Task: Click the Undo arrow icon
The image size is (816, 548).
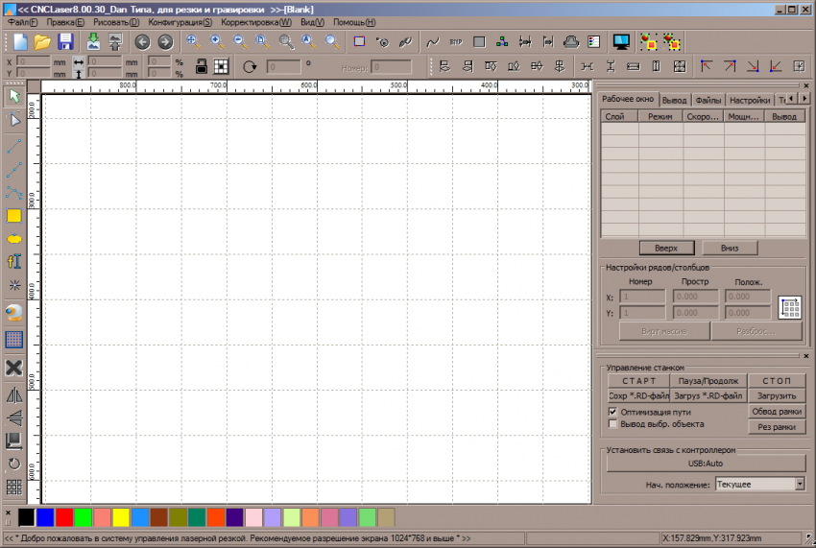Action: 142,41
